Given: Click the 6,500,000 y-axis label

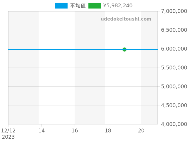Looking at the screenshot, I should [174, 30].
